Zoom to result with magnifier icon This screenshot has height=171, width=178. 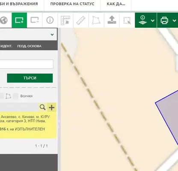click(42, 107)
